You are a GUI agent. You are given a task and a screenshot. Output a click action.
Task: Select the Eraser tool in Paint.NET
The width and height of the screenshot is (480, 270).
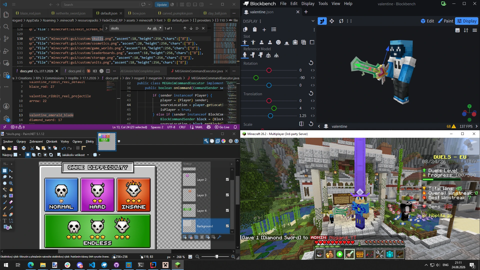pyautogui.click(x=11, y=202)
